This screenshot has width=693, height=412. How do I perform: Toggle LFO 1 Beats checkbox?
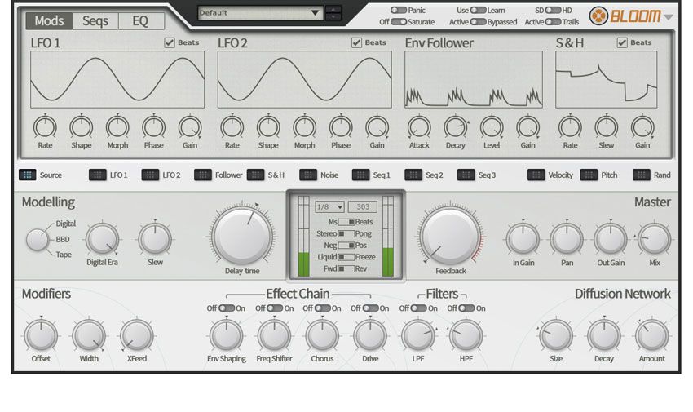tap(170, 42)
